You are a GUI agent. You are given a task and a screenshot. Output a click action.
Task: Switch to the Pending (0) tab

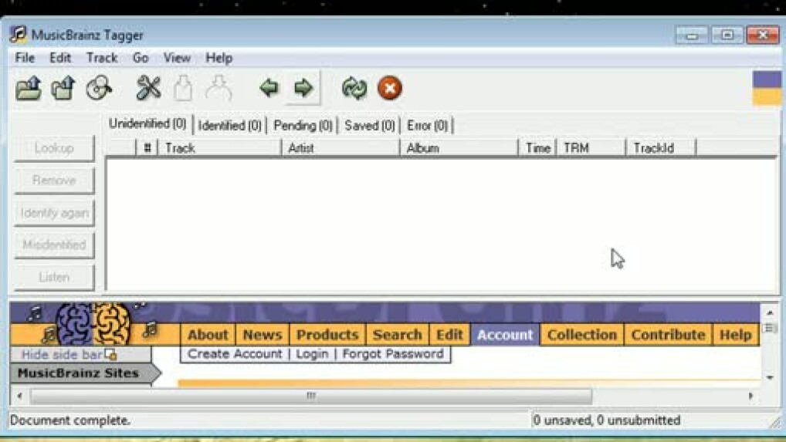(303, 125)
